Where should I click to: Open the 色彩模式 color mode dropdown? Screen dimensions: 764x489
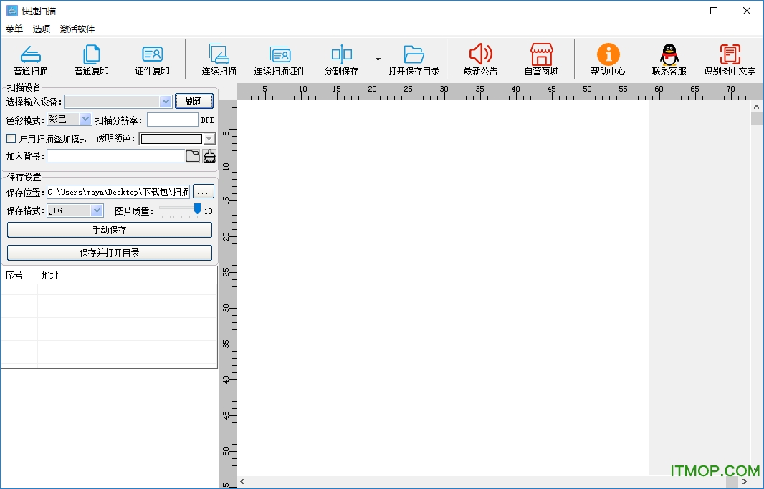coord(86,120)
